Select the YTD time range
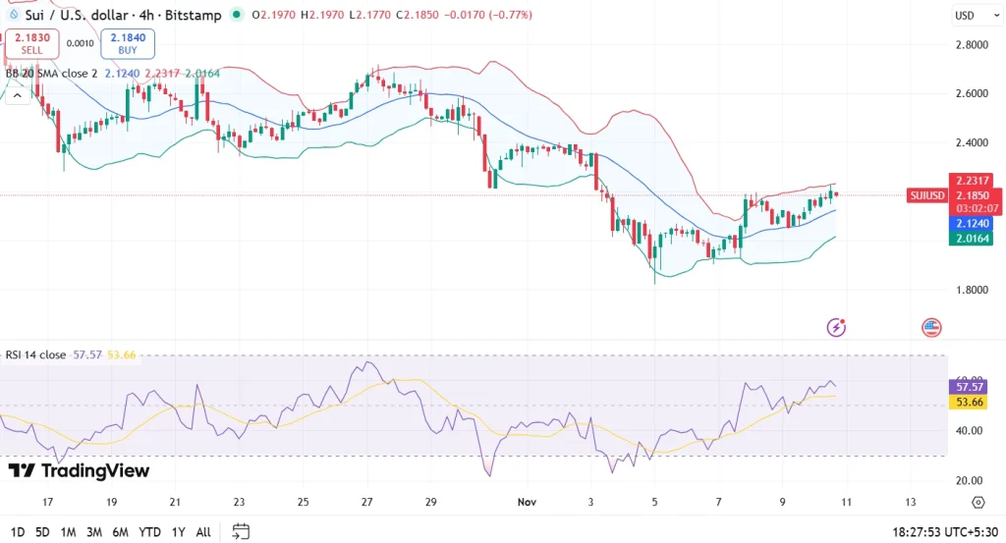 click(149, 532)
